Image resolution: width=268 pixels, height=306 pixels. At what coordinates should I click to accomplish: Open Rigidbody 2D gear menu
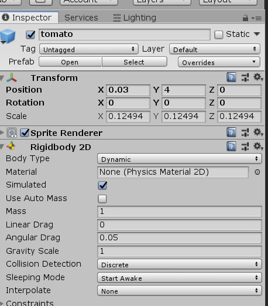258,147
